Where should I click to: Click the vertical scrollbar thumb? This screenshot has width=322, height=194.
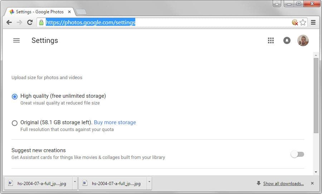(x=316, y=96)
